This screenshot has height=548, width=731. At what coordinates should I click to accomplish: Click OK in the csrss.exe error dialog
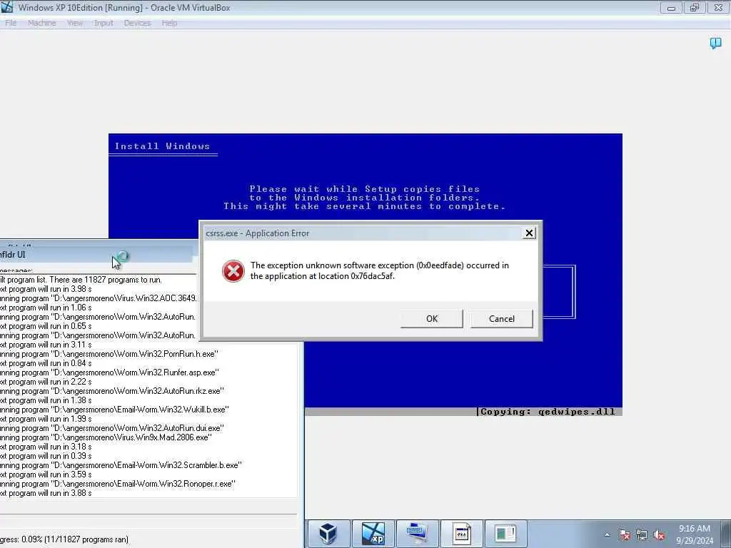click(432, 319)
